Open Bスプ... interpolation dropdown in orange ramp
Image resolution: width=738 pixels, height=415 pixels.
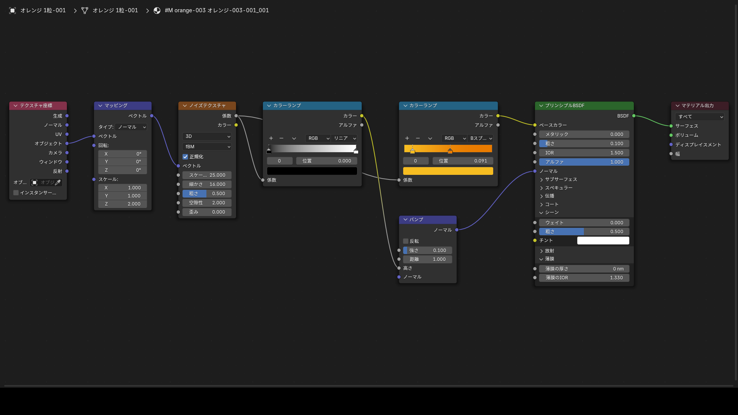480,138
